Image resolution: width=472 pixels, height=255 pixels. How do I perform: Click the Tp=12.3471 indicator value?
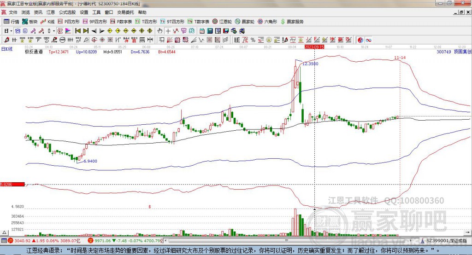[59, 52]
